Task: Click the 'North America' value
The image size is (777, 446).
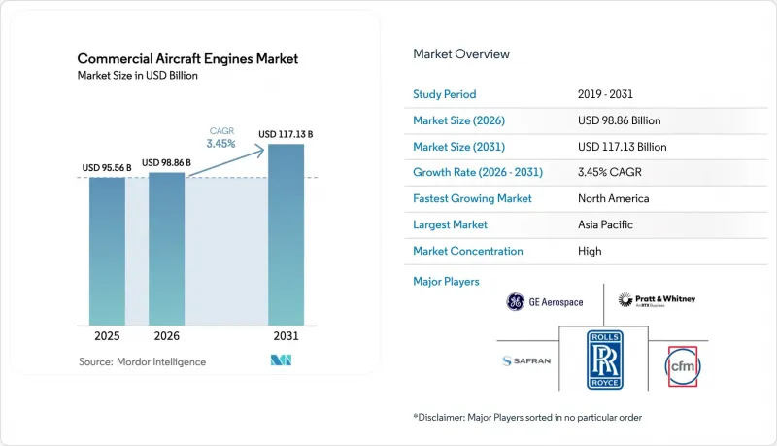Action: click(x=614, y=198)
